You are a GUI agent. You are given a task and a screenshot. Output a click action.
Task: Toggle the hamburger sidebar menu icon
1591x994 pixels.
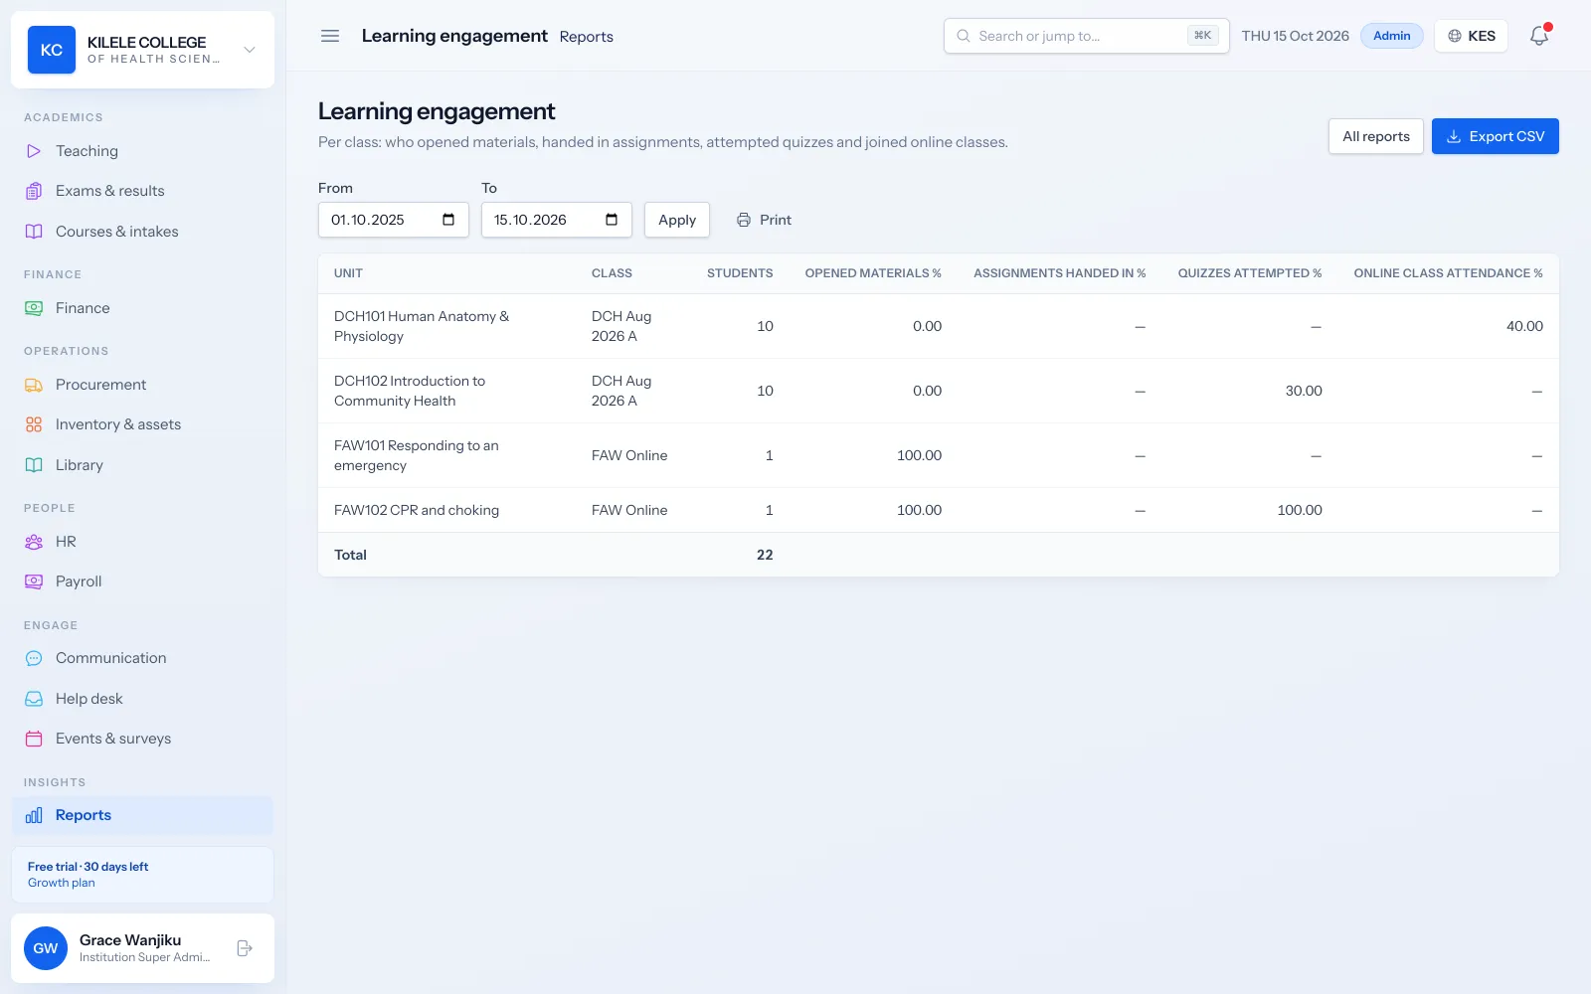330,36
